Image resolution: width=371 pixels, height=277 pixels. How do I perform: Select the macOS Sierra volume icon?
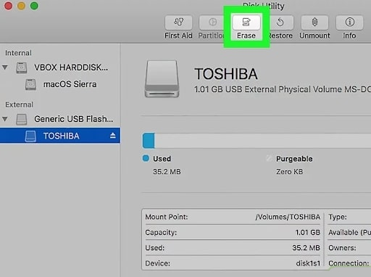click(x=30, y=84)
